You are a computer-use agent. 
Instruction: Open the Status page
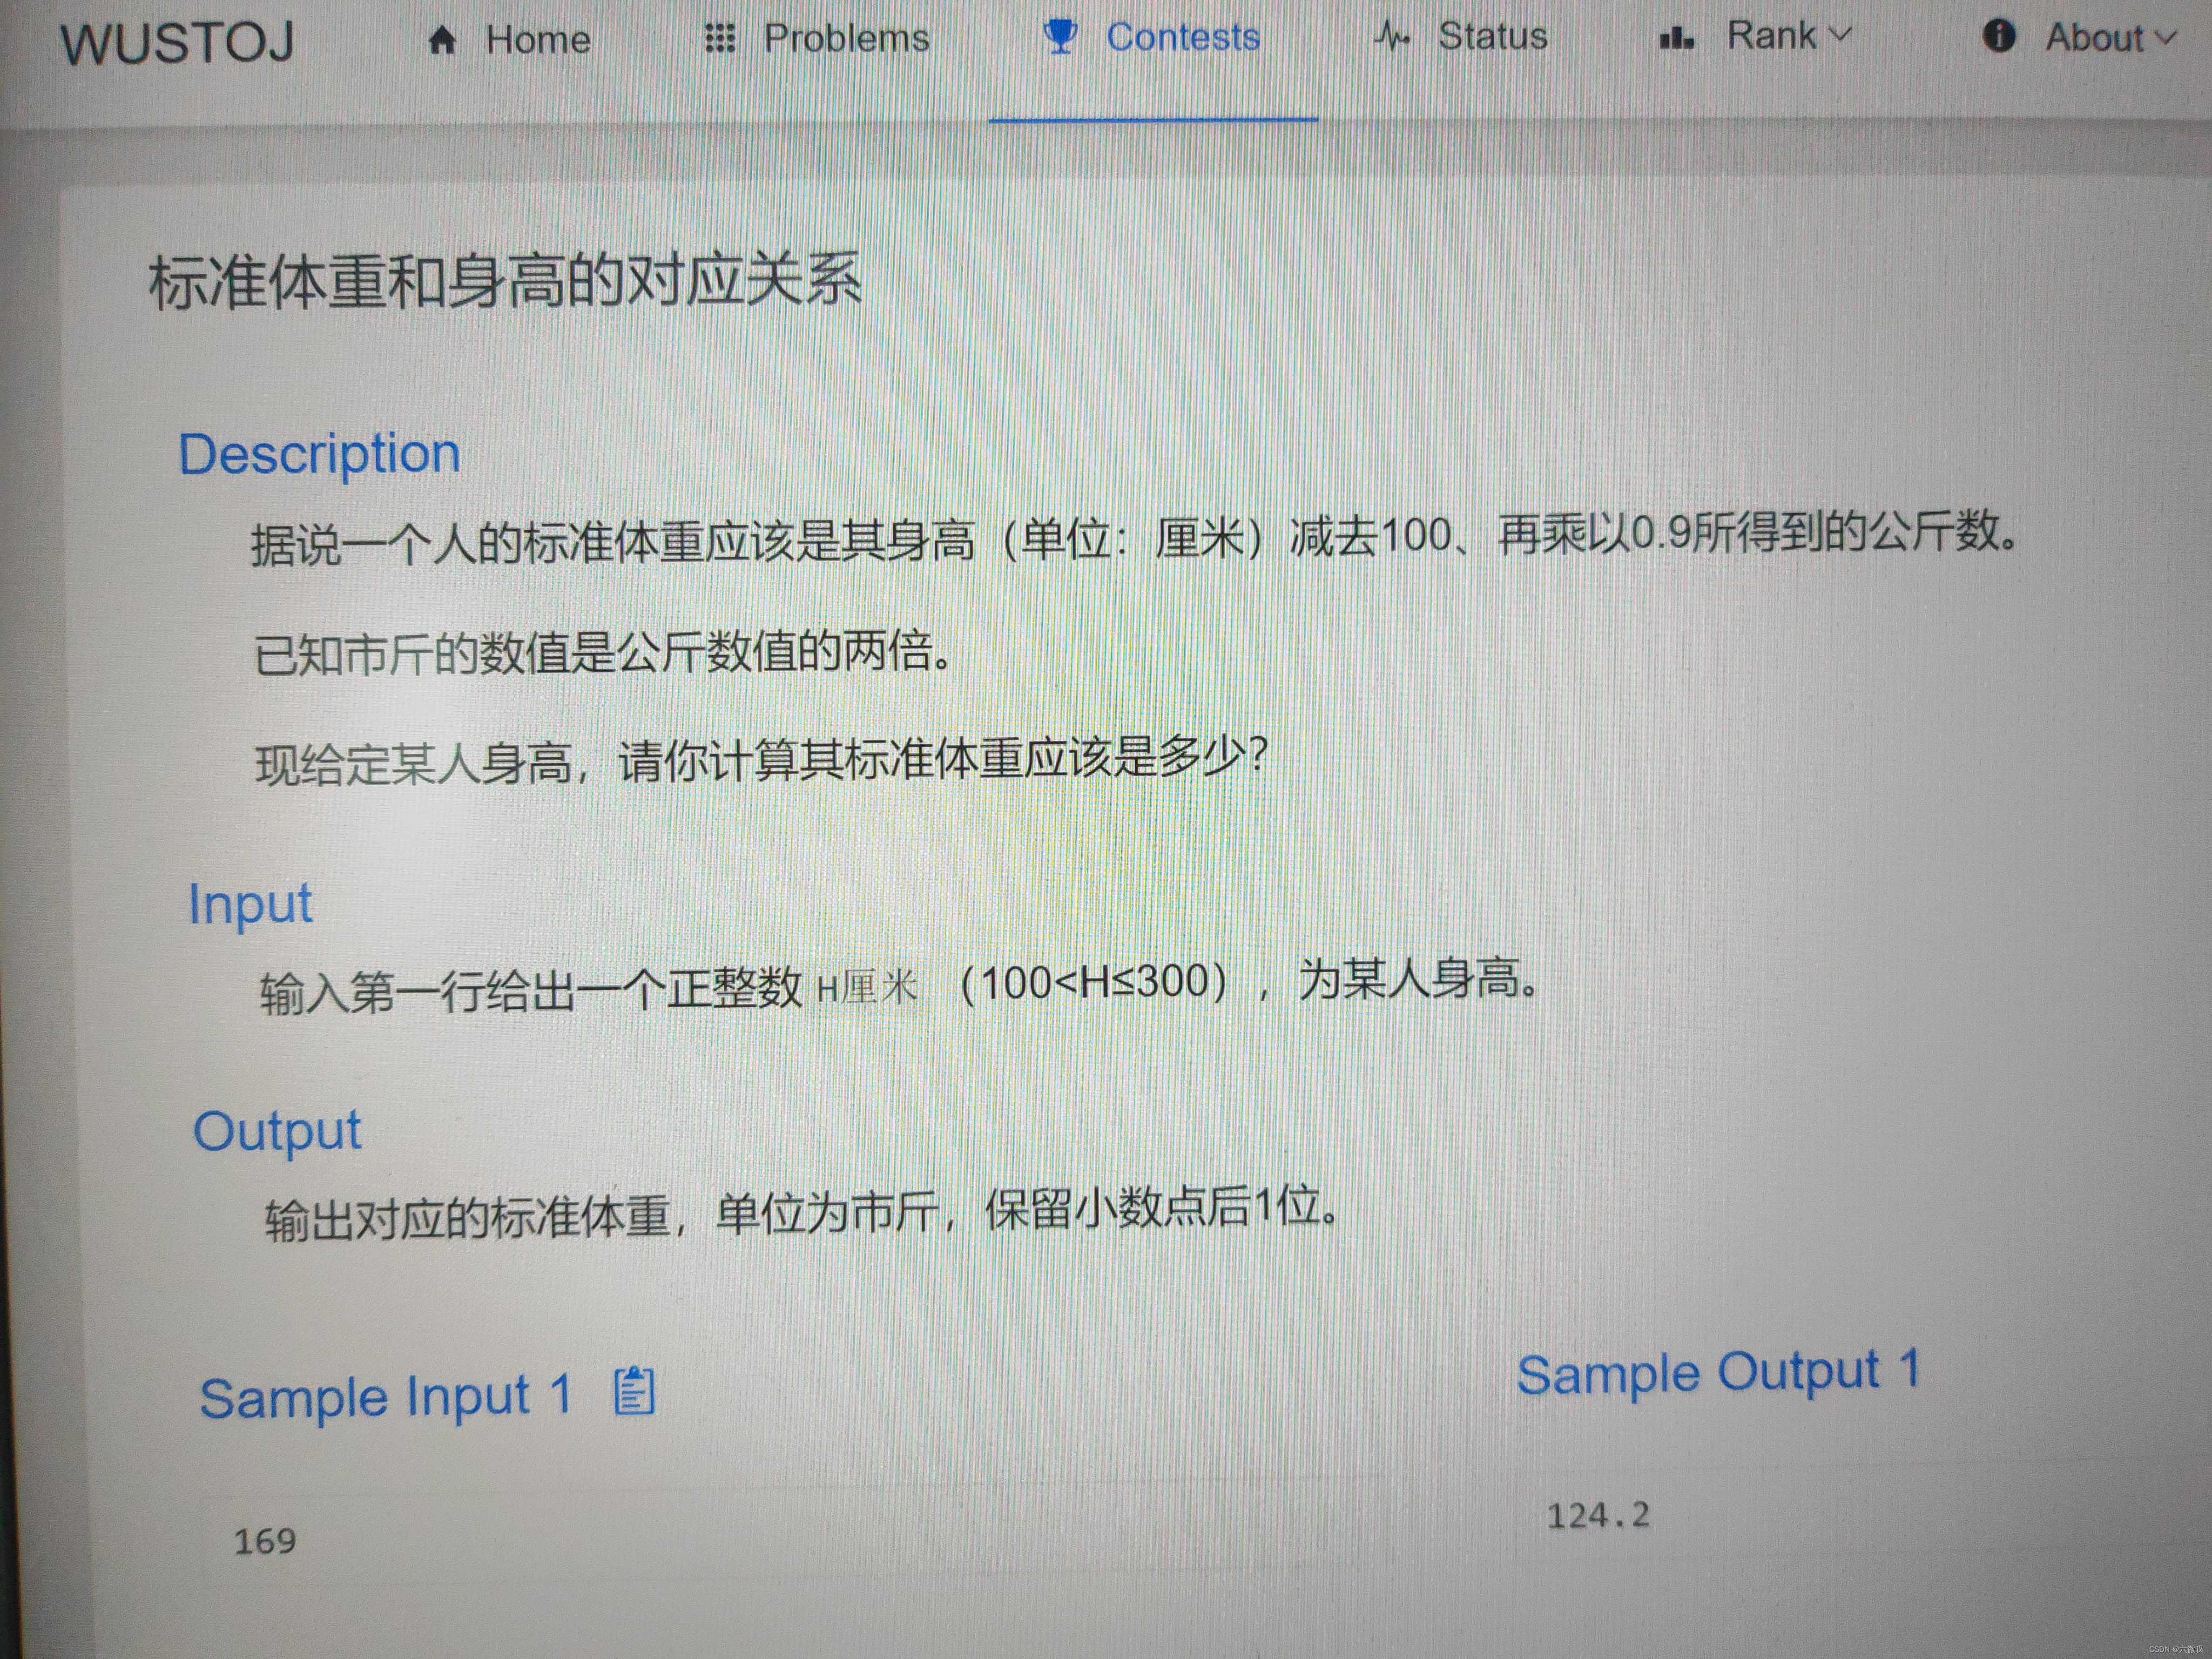click(x=1492, y=36)
